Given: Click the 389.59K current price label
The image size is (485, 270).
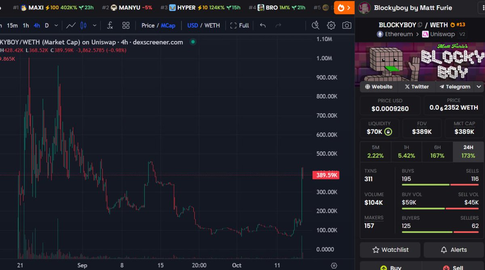Looking at the screenshot, I should click(x=325, y=175).
